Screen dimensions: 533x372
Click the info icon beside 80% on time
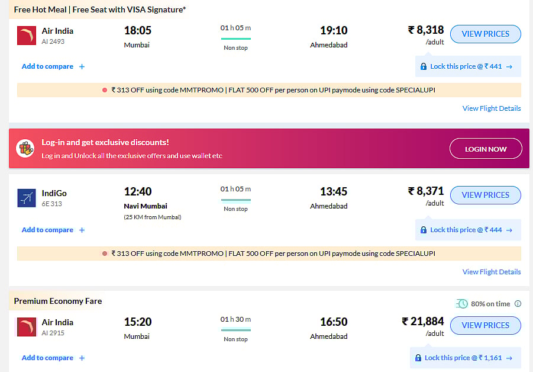[518, 304]
